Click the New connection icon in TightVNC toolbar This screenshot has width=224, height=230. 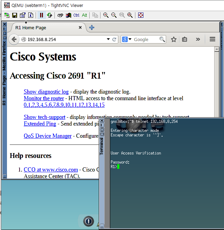click(x=7, y=15)
